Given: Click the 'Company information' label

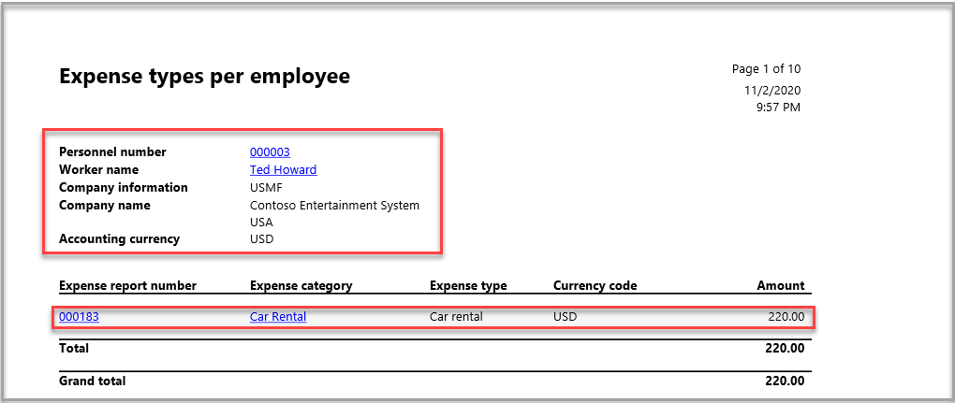Looking at the screenshot, I should (x=124, y=187).
